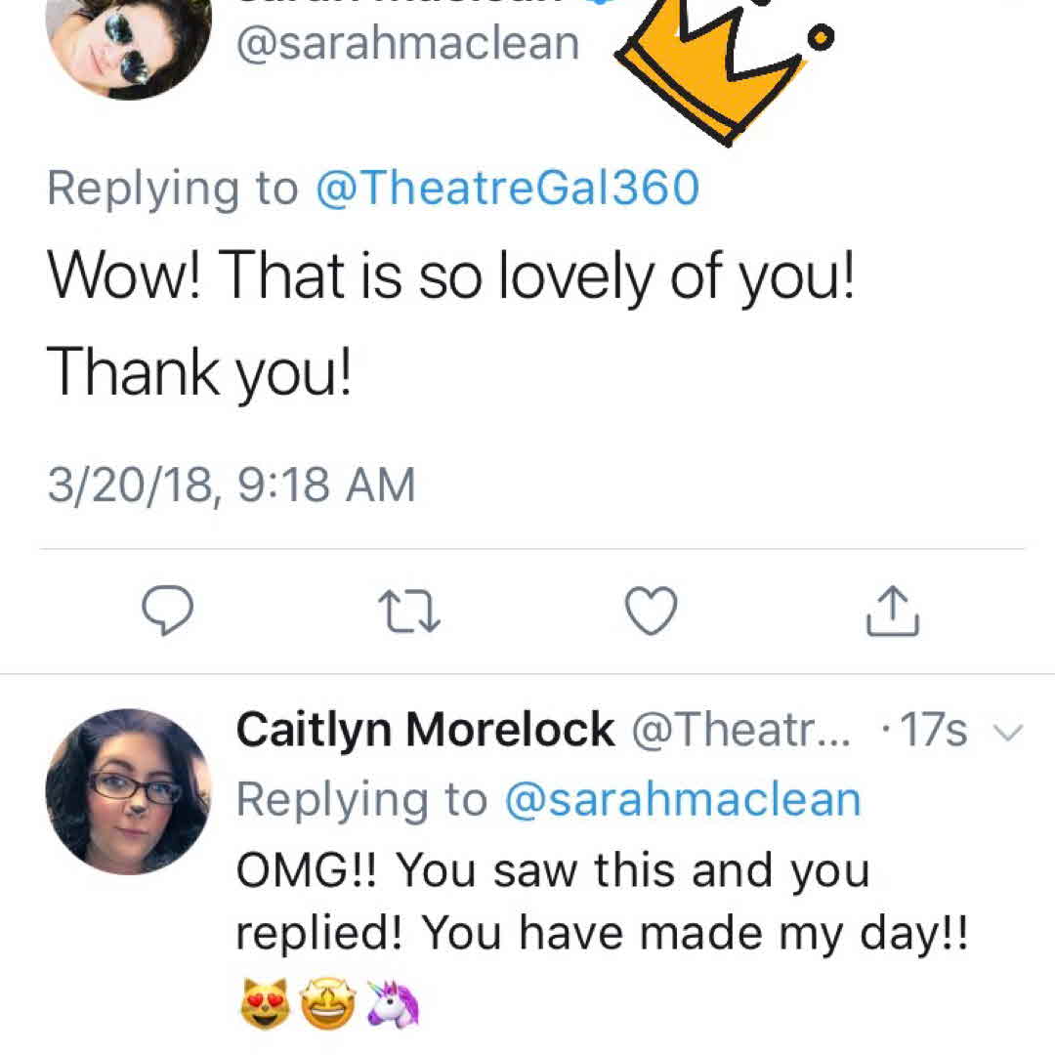This screenshot has height=1055, width=1055.
Task: Tap the star-struck face emoji
Action: pyautogui.click(x=328, y=1006)
